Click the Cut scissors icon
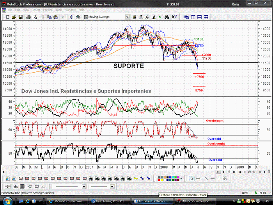The image size is (273, 205). [43, 17]
